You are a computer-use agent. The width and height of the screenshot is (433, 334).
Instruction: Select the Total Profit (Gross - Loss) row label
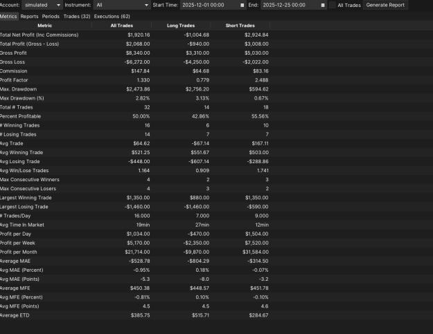29,44
